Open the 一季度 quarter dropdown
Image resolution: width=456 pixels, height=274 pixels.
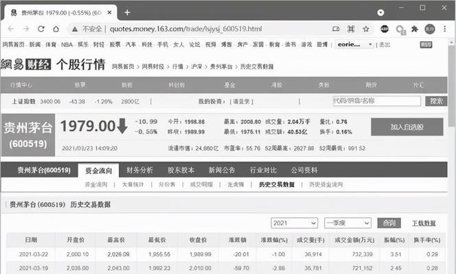coord(347,223)
